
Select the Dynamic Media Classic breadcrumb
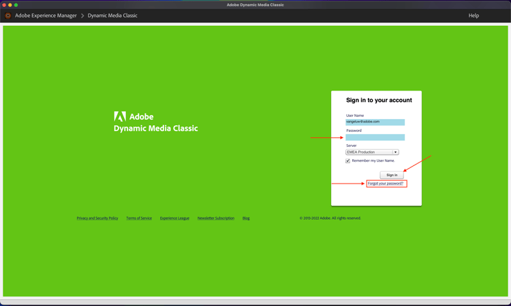coord(112,16)
